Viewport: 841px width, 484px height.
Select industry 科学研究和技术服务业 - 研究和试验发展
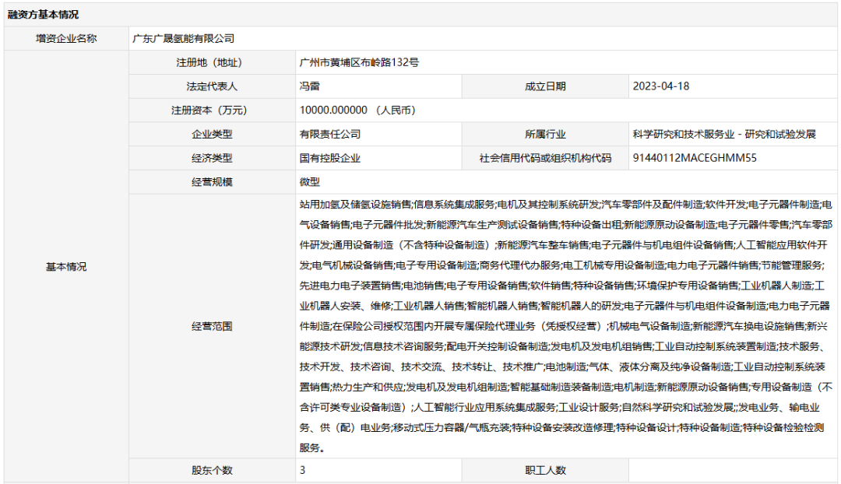[724, 135]
